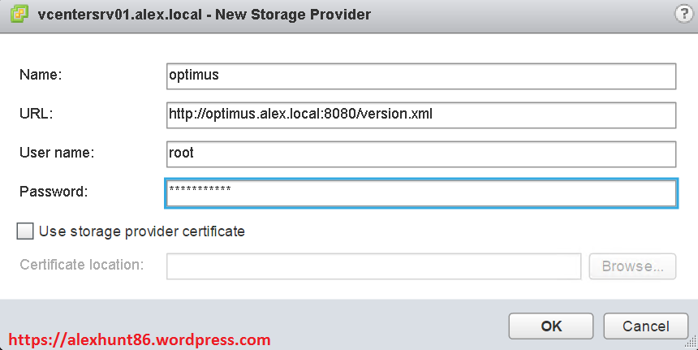This screenshot has width=698, height=350.
Task: Click the 'Password:' label
Action: (x=52, y=192)
